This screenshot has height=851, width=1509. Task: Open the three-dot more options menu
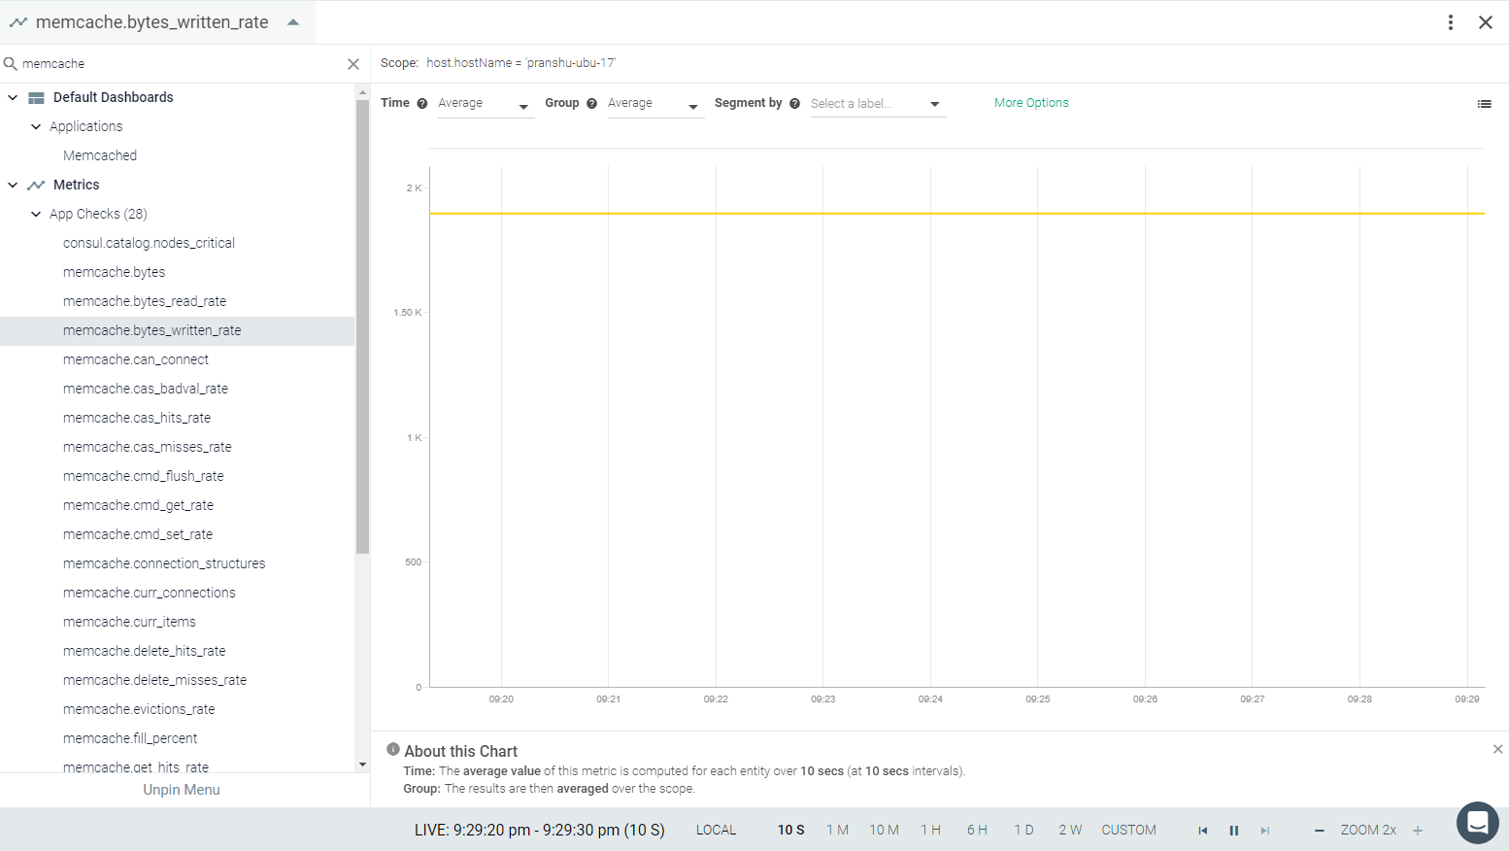coord(1451,22)
